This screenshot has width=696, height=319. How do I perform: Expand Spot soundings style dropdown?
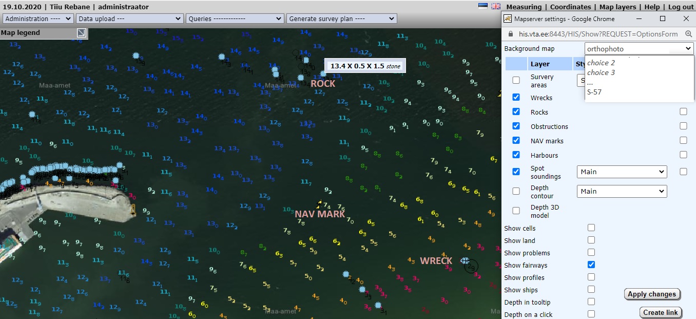[622, 172]
